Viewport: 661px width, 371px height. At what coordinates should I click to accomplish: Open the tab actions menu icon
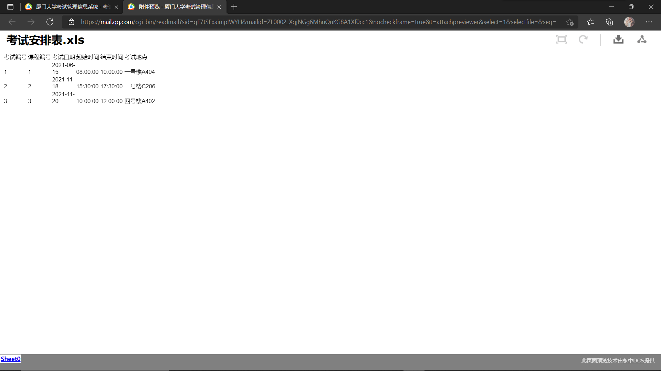pos(10,7)
